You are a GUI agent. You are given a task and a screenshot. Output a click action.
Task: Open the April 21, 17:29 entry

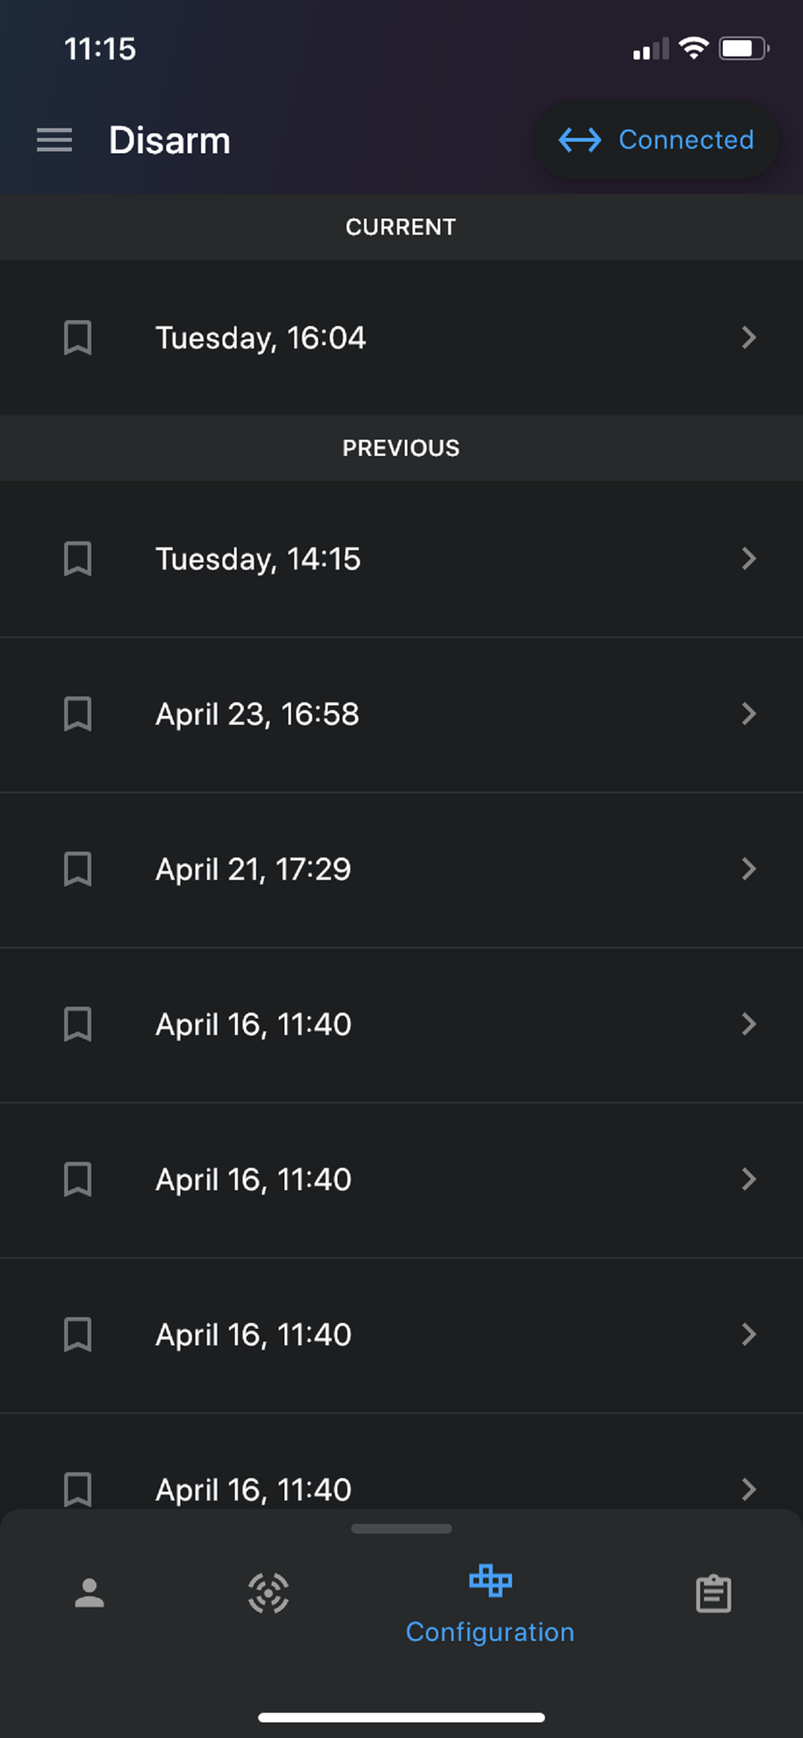click(401, 870)
